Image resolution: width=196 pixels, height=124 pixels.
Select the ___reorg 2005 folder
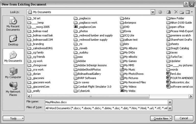pos(39,27)
